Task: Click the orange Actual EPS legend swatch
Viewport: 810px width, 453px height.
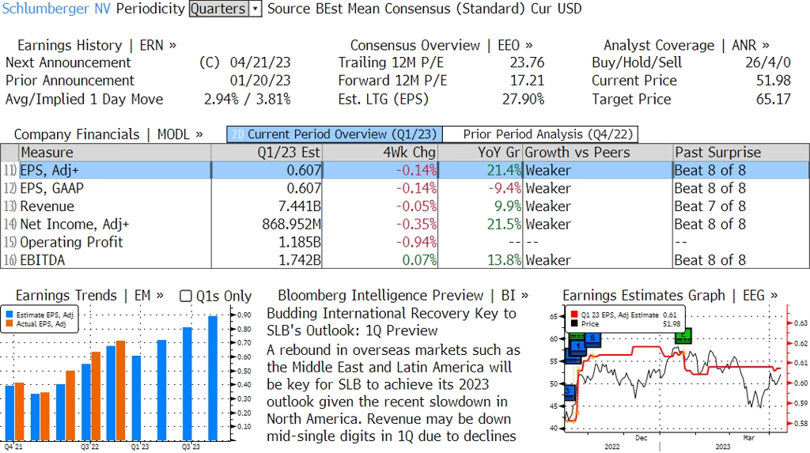Action: pos(9,324)
